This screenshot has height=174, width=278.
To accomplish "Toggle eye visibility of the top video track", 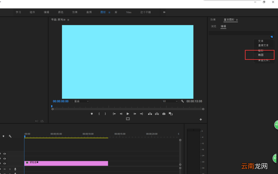I will [x=5, y=154].
